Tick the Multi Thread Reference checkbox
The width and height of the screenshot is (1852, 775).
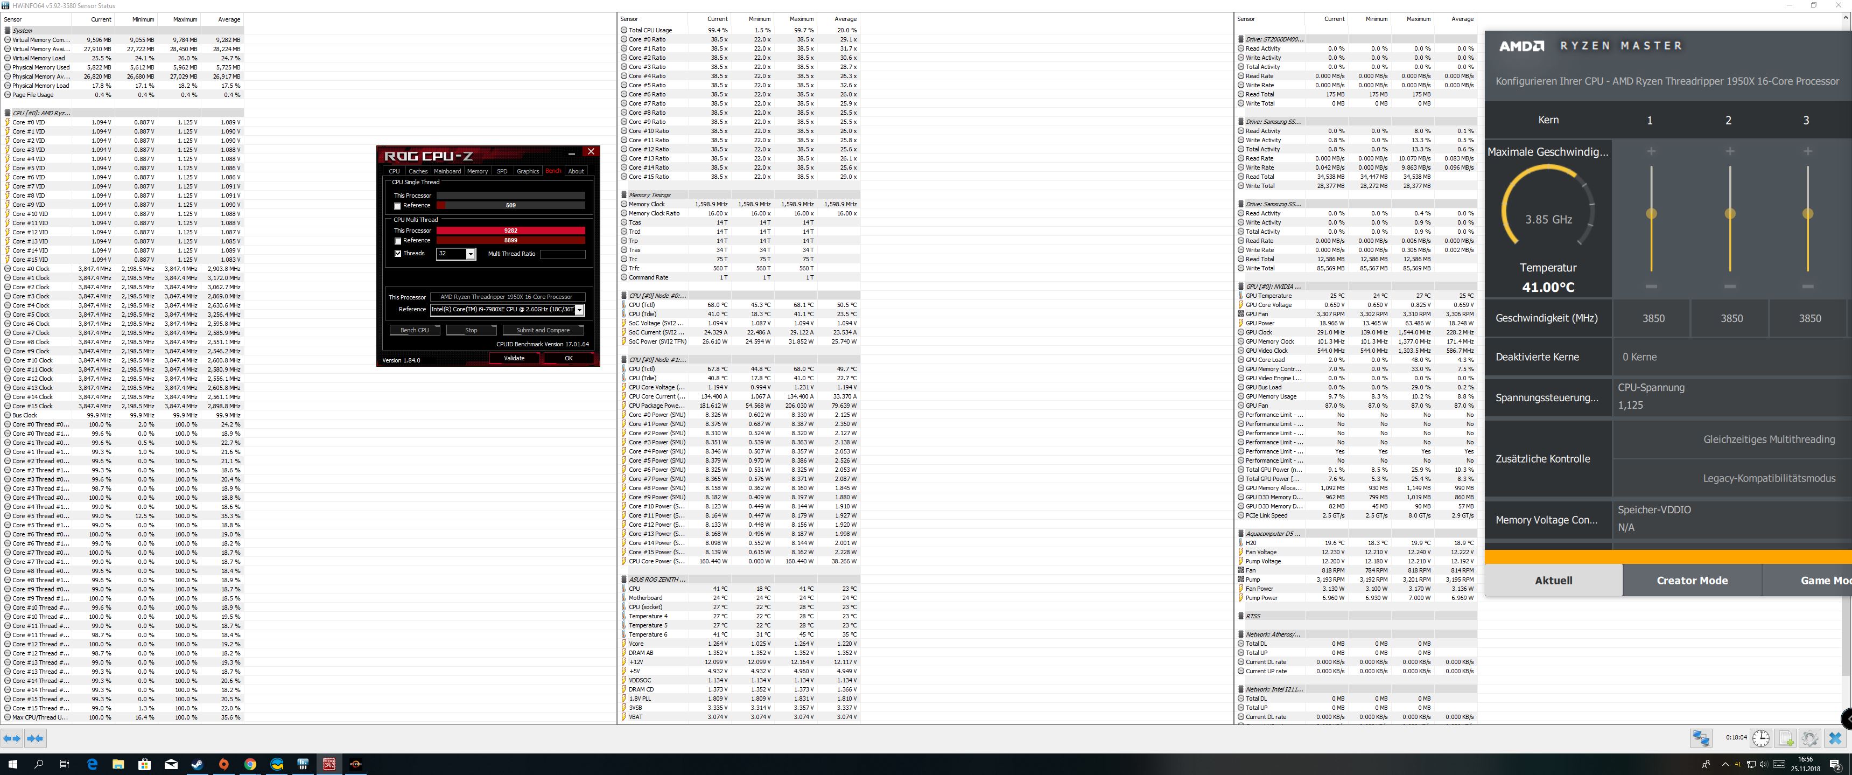[397, 241]
